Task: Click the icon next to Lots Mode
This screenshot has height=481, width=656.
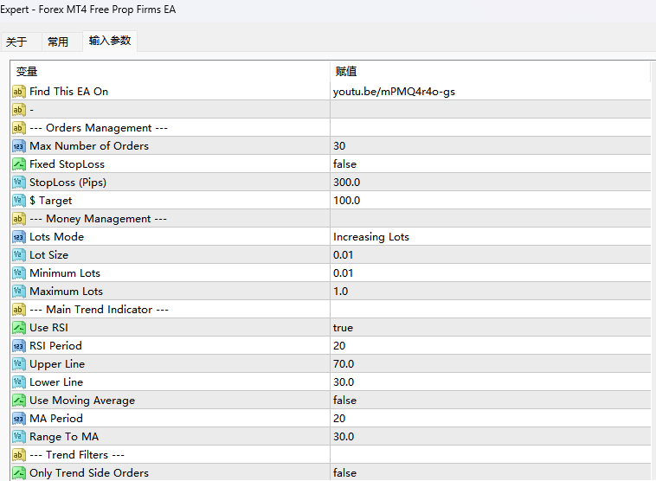Action: point(19,237)
